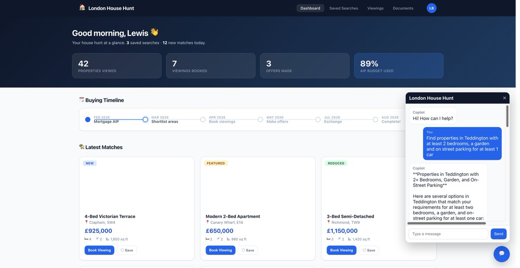This screenshot has height=268, width=520.
Task: Book a viewing for the 4-Bed Victorian Terrace
Action: pyautogui.click(x=99, y=250)
